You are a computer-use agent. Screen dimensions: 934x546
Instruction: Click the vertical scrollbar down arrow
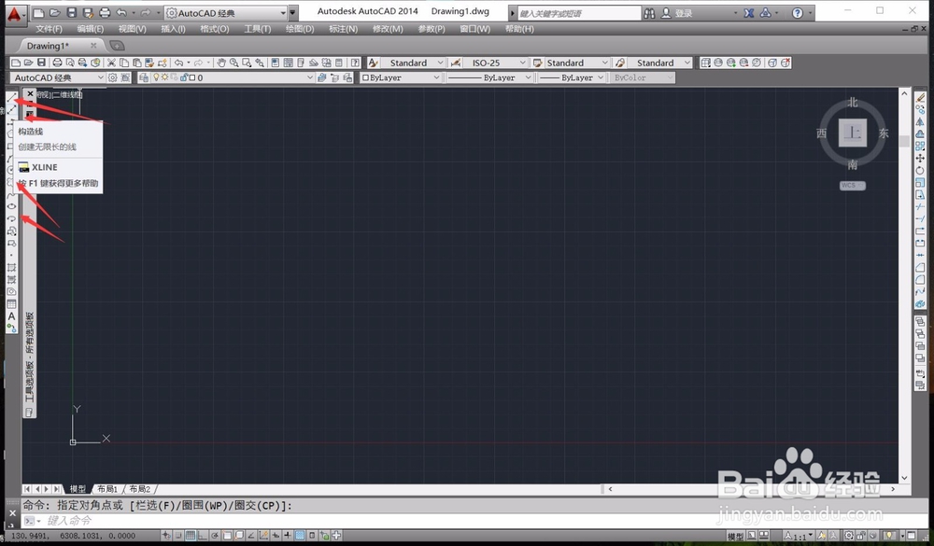click(904, 478)
